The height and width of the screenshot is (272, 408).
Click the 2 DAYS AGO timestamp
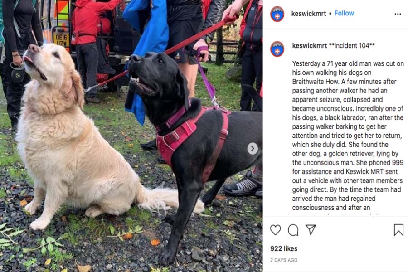coord(284,260)
